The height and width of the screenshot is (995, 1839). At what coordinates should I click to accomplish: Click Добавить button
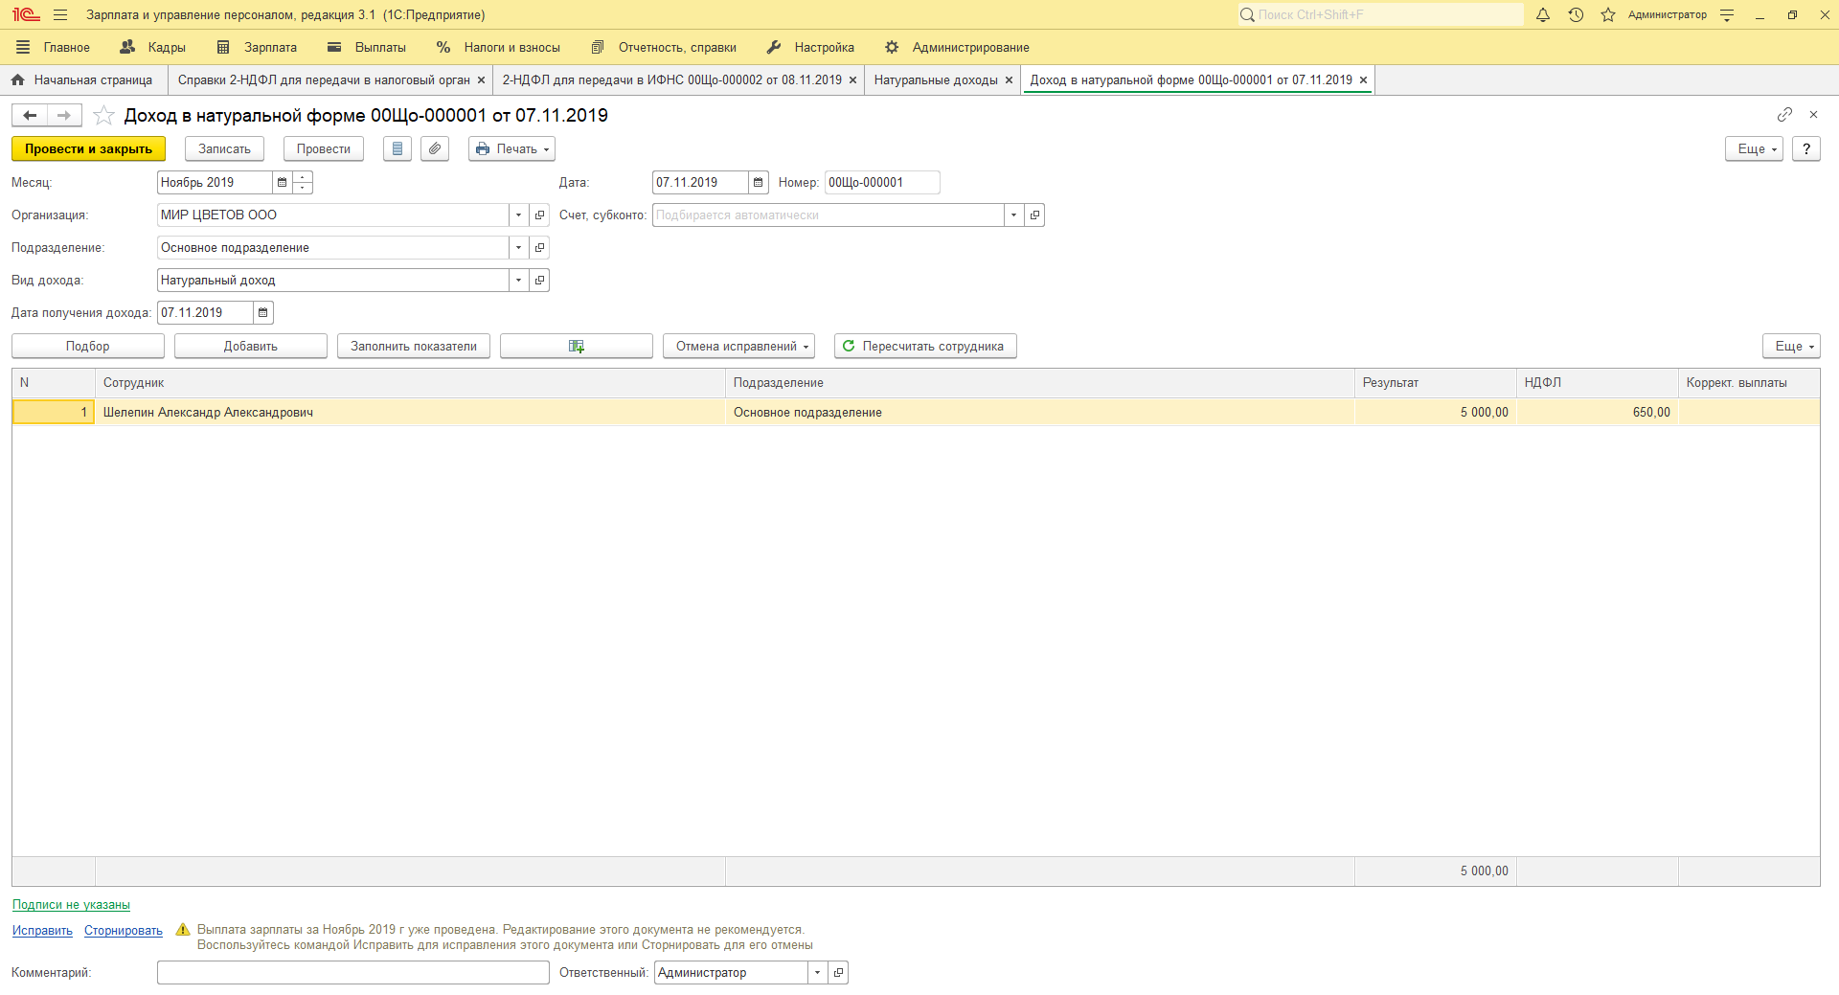251,346
